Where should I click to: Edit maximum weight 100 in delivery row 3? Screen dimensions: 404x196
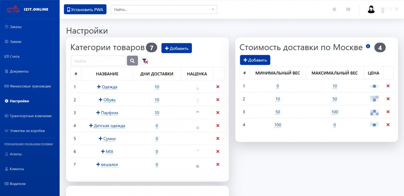(x=335, y=112)
